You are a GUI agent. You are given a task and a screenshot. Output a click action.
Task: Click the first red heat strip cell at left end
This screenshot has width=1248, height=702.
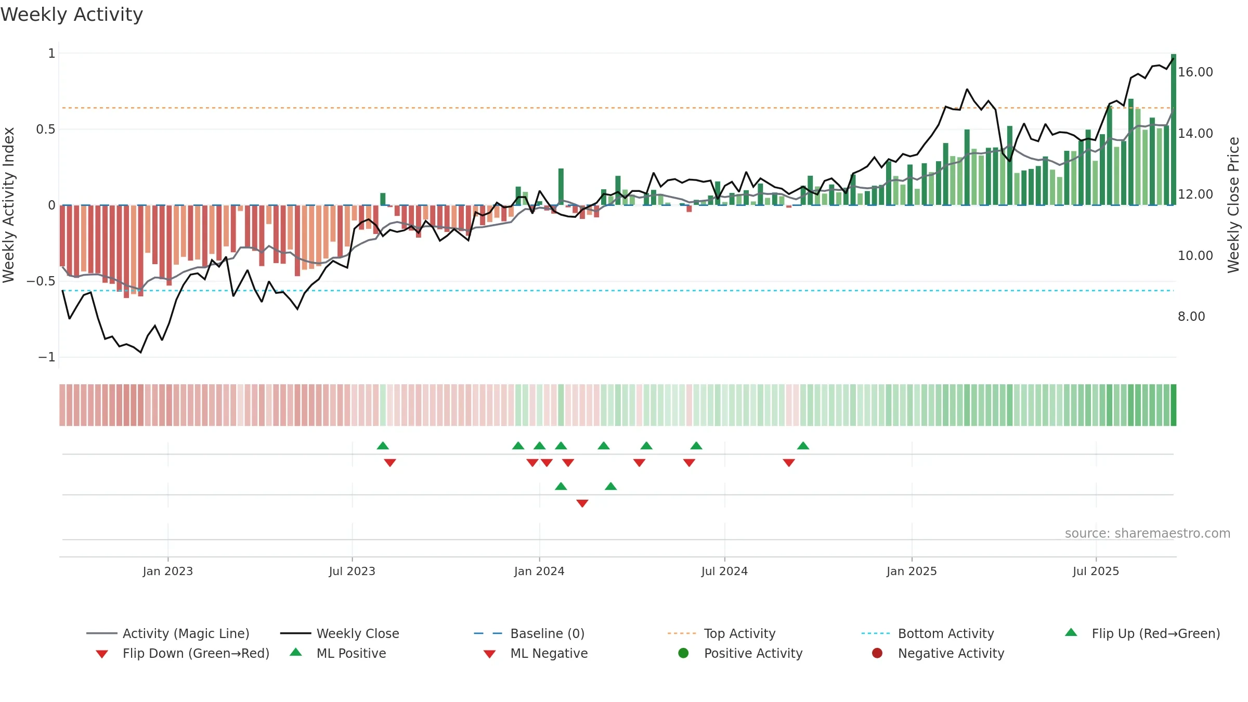[62, 405]
